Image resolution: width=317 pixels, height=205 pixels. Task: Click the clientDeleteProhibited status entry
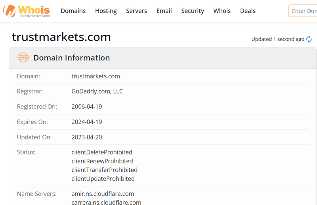pyautogui.click(x=102, y=152)
